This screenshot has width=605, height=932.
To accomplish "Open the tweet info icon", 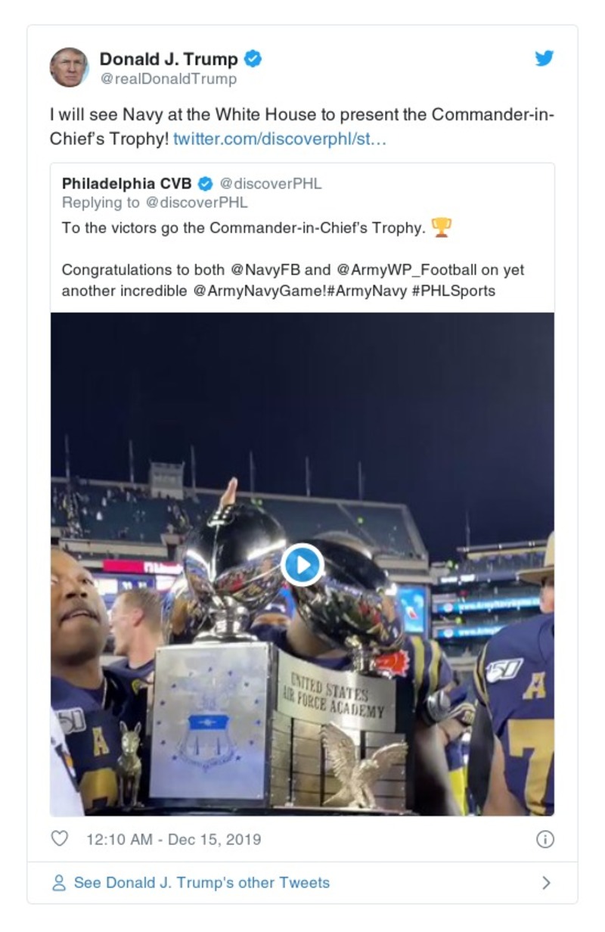I will [x=544, y=839].
